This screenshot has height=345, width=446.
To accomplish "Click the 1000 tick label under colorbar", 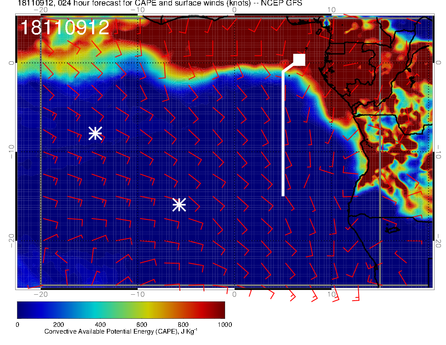I will (x=224, y=325).
